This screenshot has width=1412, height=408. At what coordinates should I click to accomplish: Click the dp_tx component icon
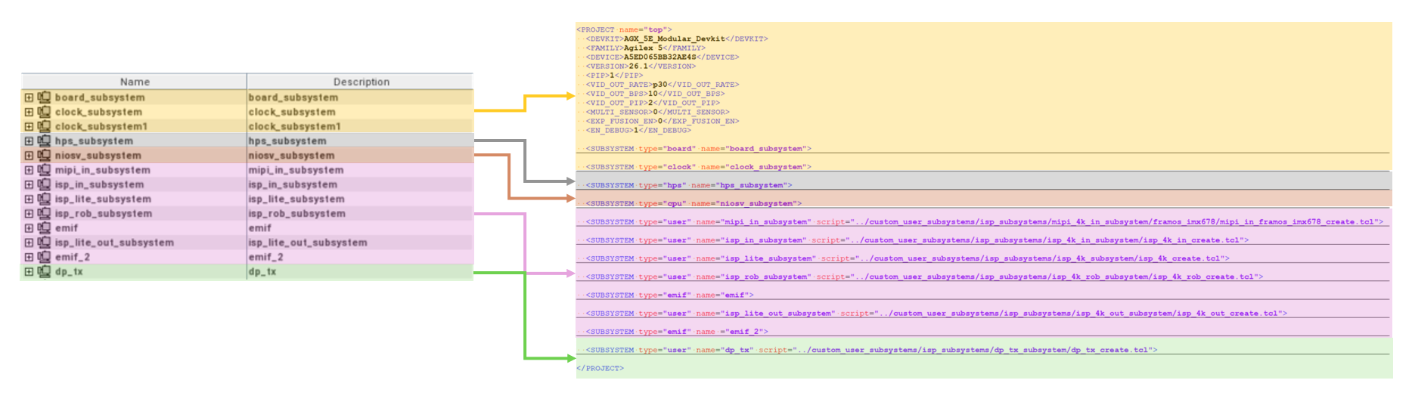pos(44,272)
